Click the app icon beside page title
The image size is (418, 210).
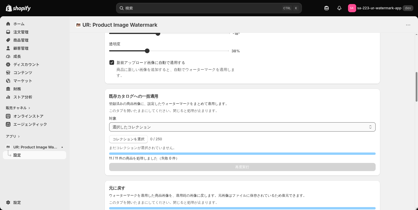pos(78,25)
